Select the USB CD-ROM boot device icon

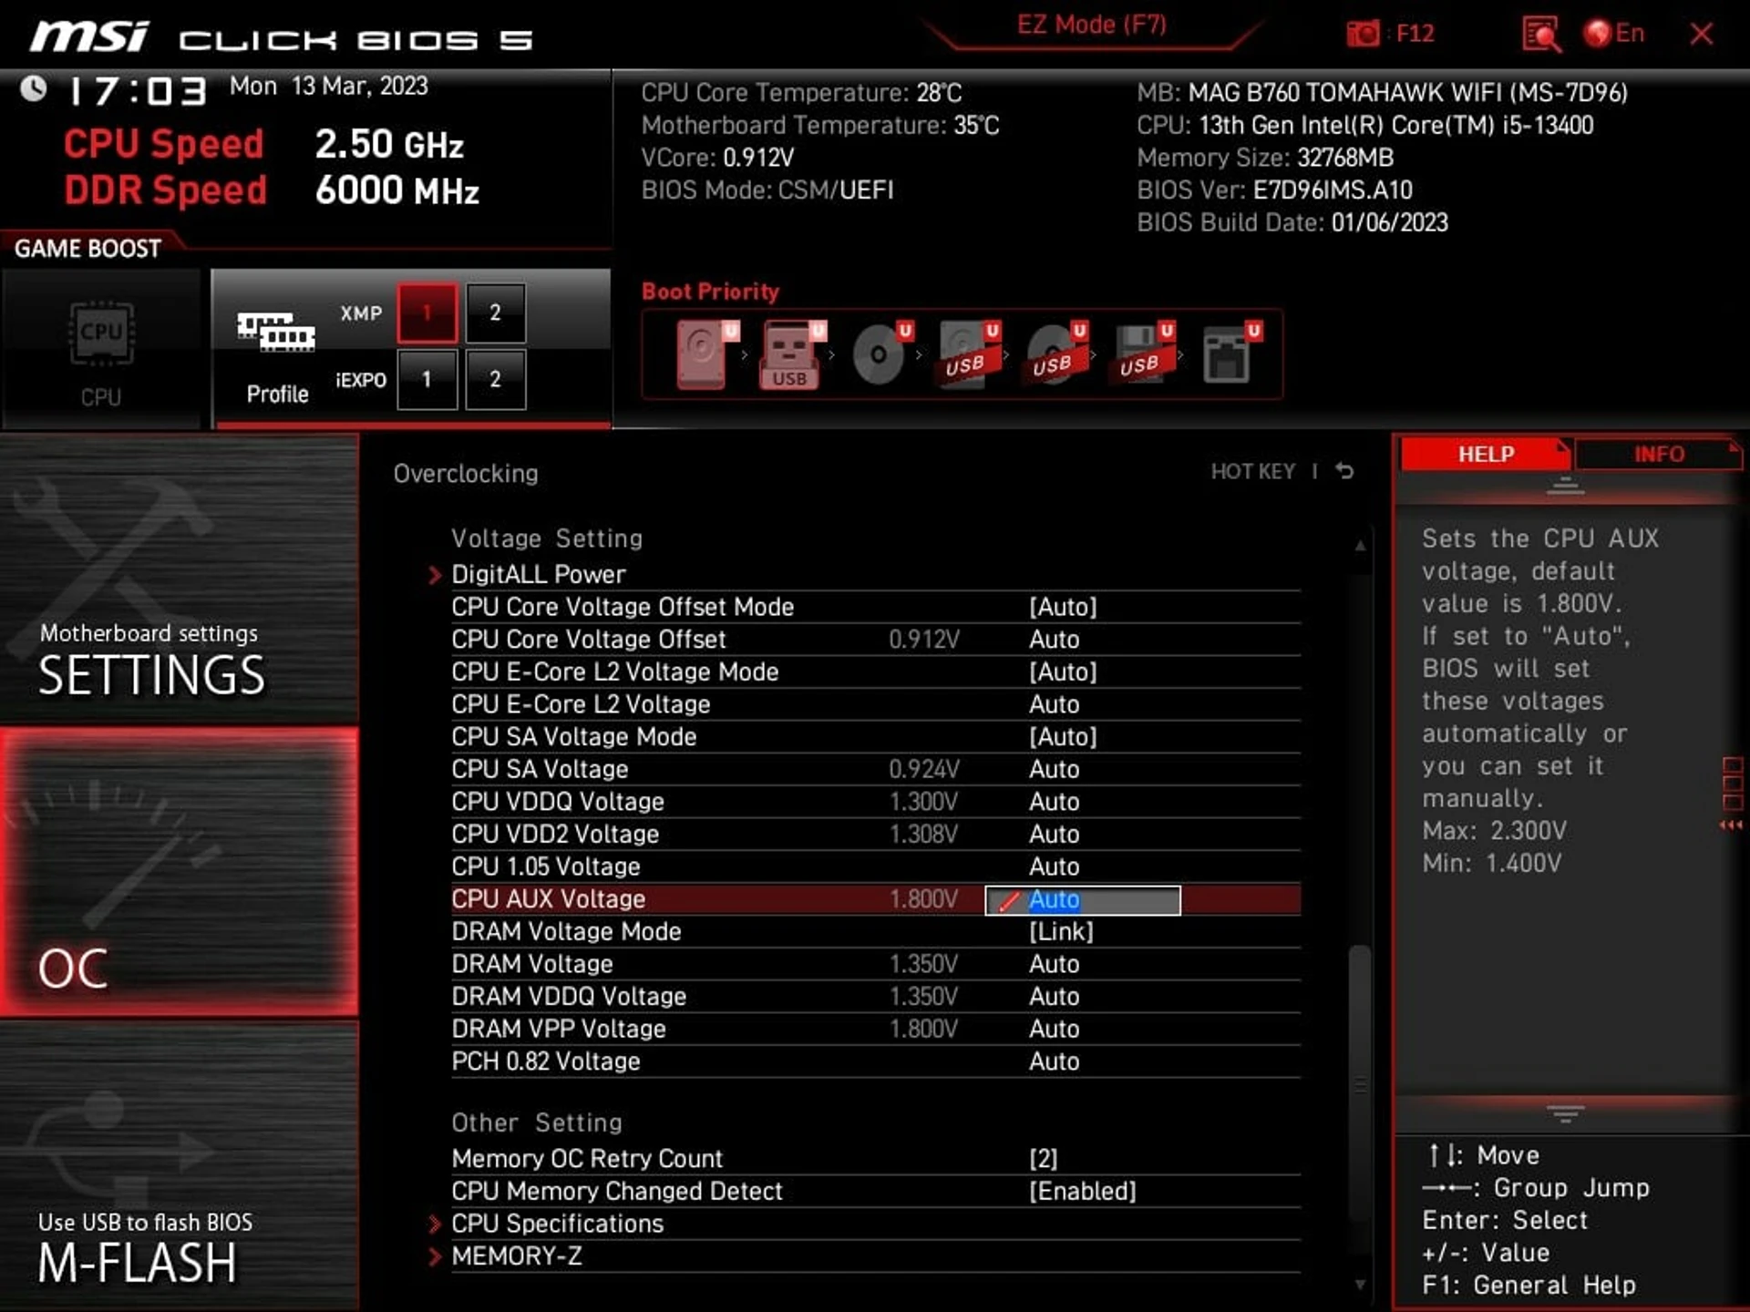[x=1055, y=354]
